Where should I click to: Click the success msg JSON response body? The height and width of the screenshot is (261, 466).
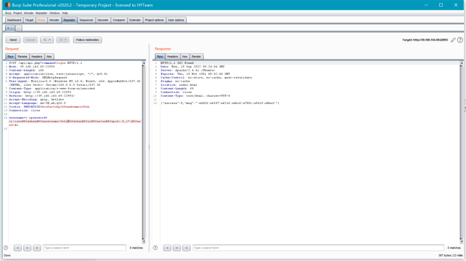click(x=220, y=103)
